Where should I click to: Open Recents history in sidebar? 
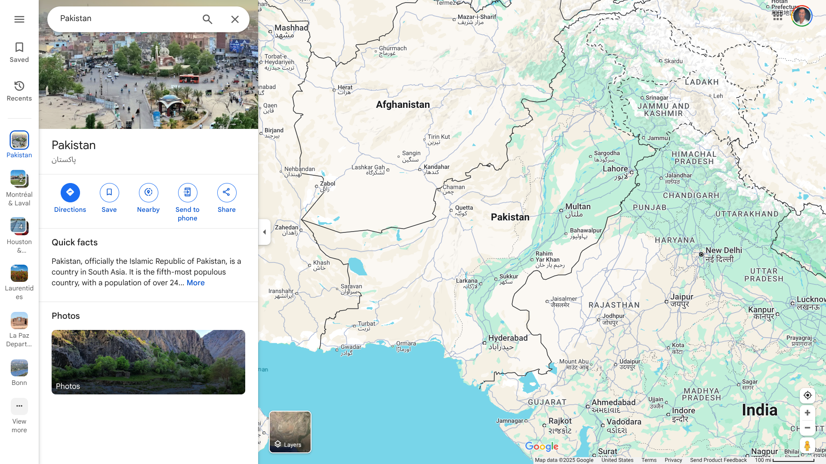click(19, 91)
